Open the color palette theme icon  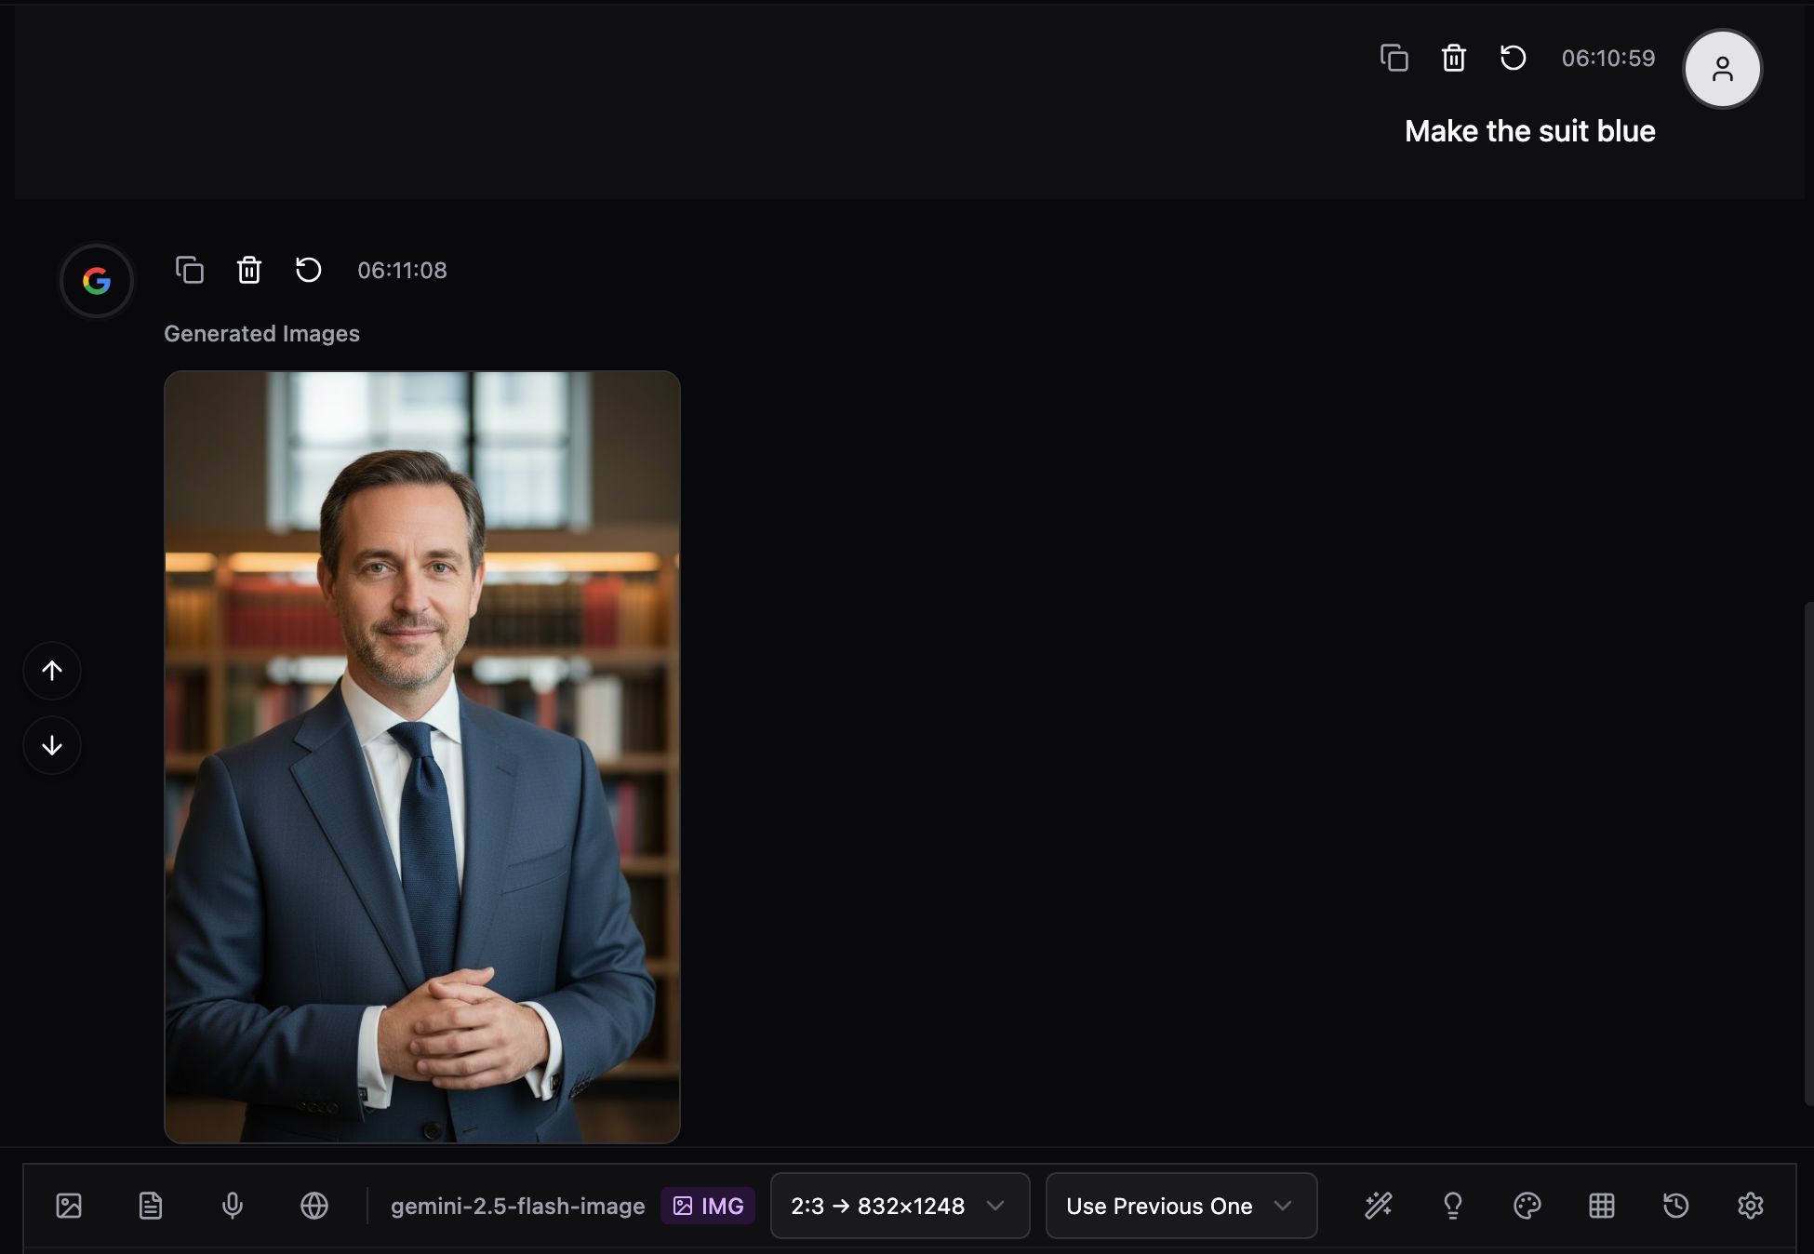(1527, 1206)
